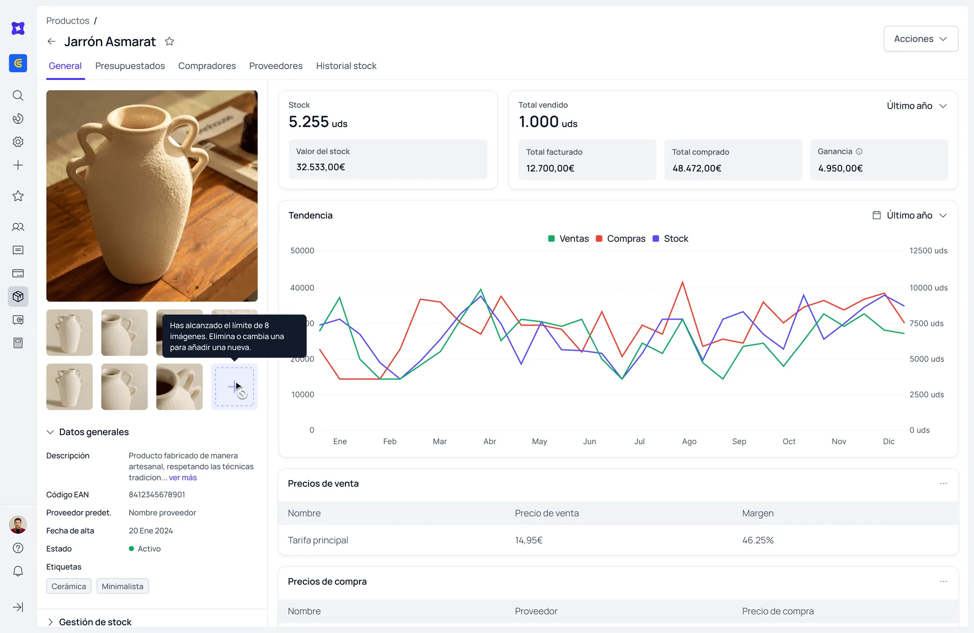Click the date 20 Ene 2024
The width and height of the screenshot is (974, 633).
[151, 531]
